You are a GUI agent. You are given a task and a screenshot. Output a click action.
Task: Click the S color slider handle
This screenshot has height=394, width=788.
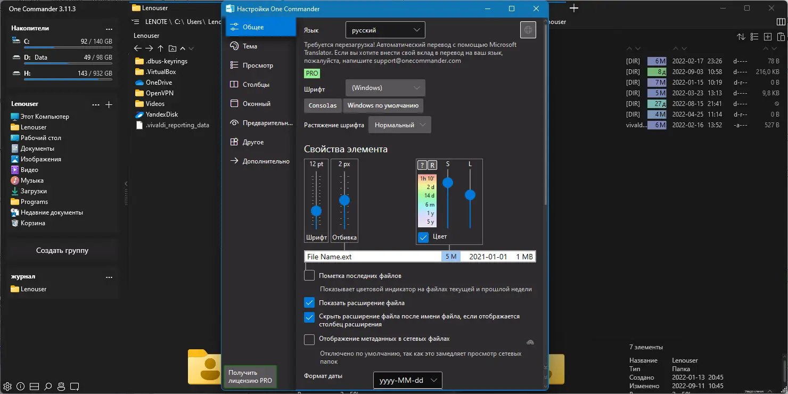[448, 183]
